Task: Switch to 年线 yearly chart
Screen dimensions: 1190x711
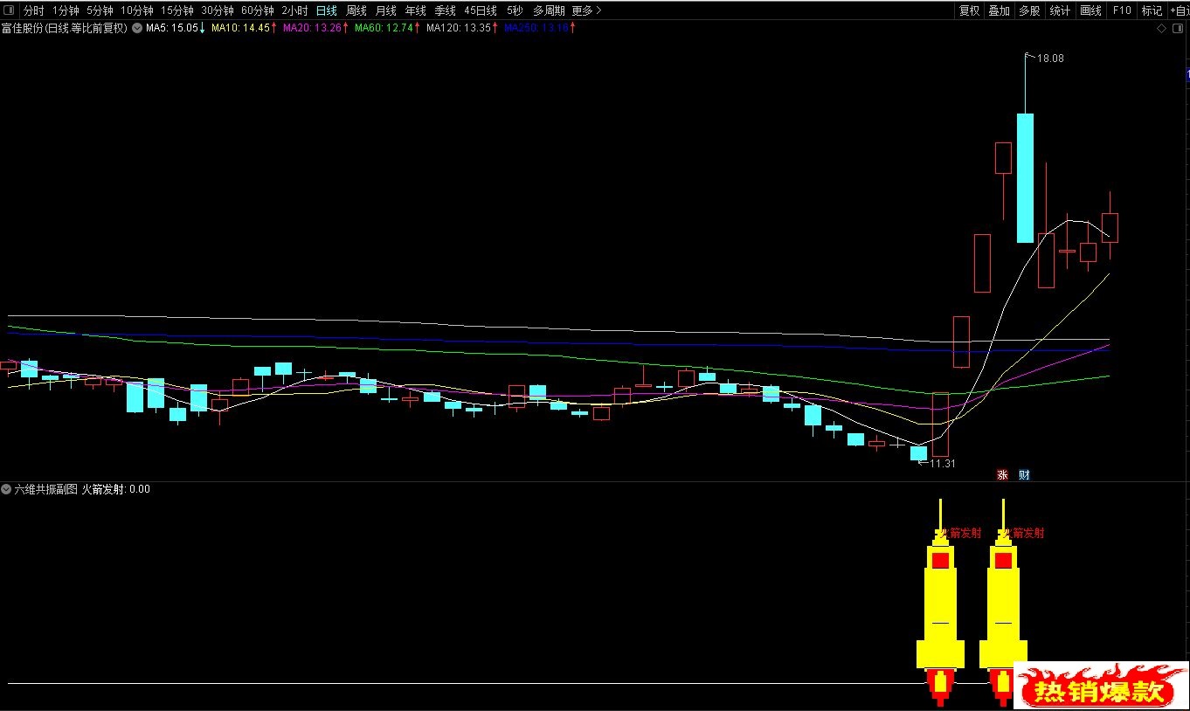Action: [415, 10]
